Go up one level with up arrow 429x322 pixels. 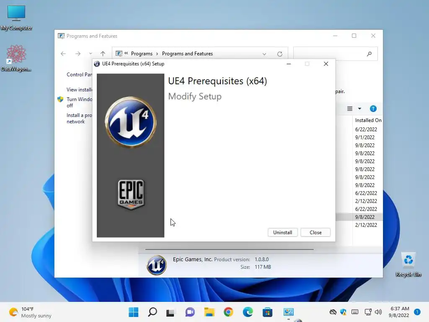click(x=103, y=54)
